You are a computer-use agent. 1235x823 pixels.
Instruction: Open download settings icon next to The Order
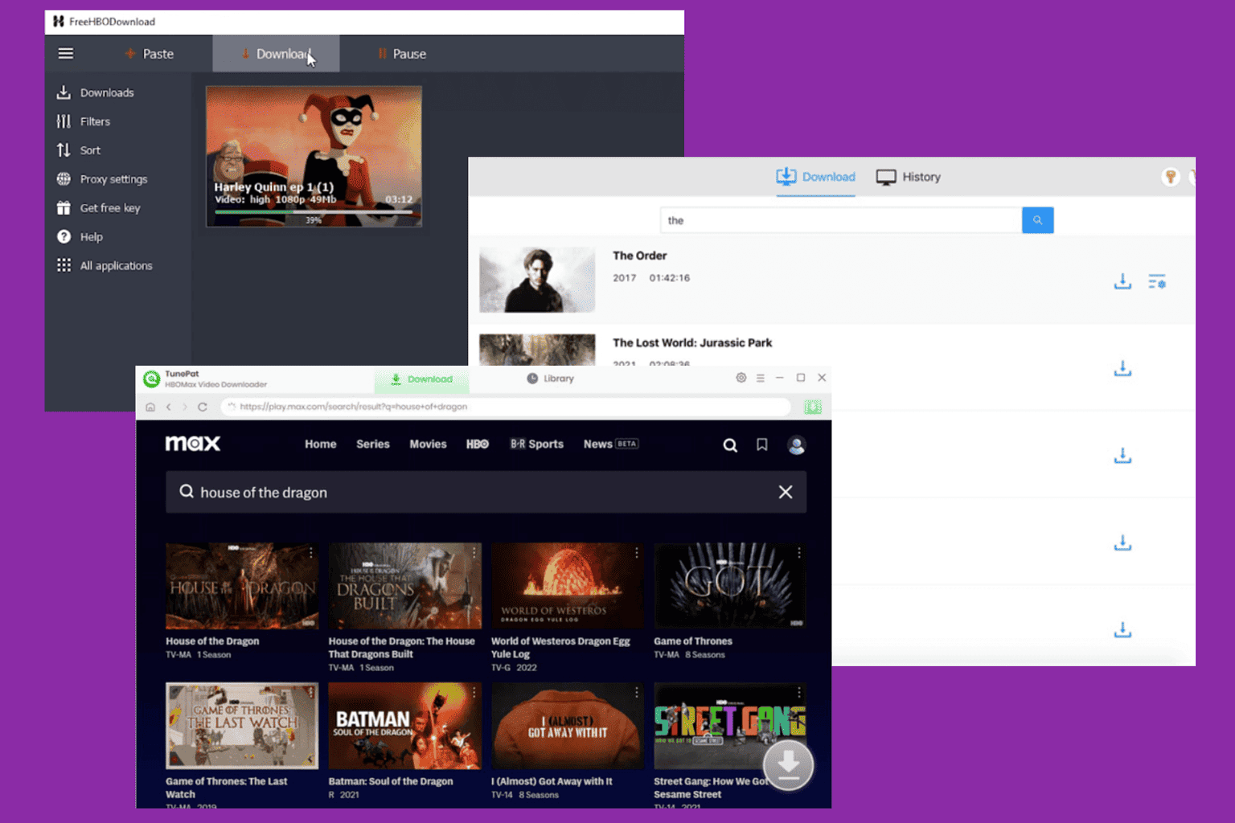(1157, 282)
